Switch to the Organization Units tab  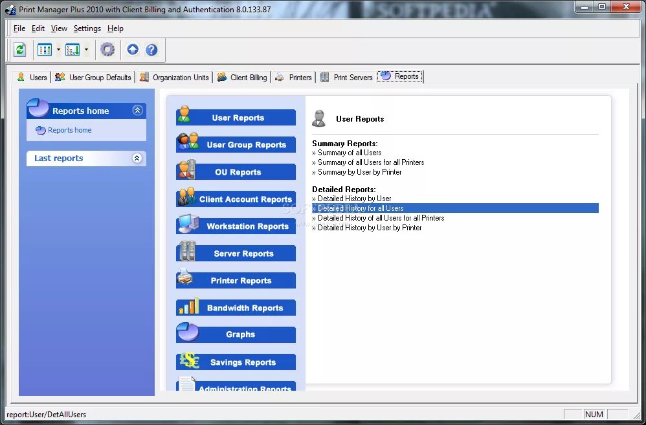[x=174, y=77]
